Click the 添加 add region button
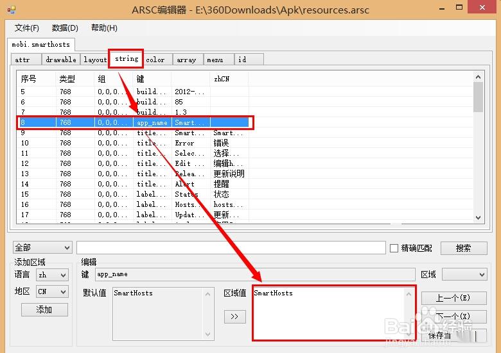 pyautogui.click(x=44, y=309)
